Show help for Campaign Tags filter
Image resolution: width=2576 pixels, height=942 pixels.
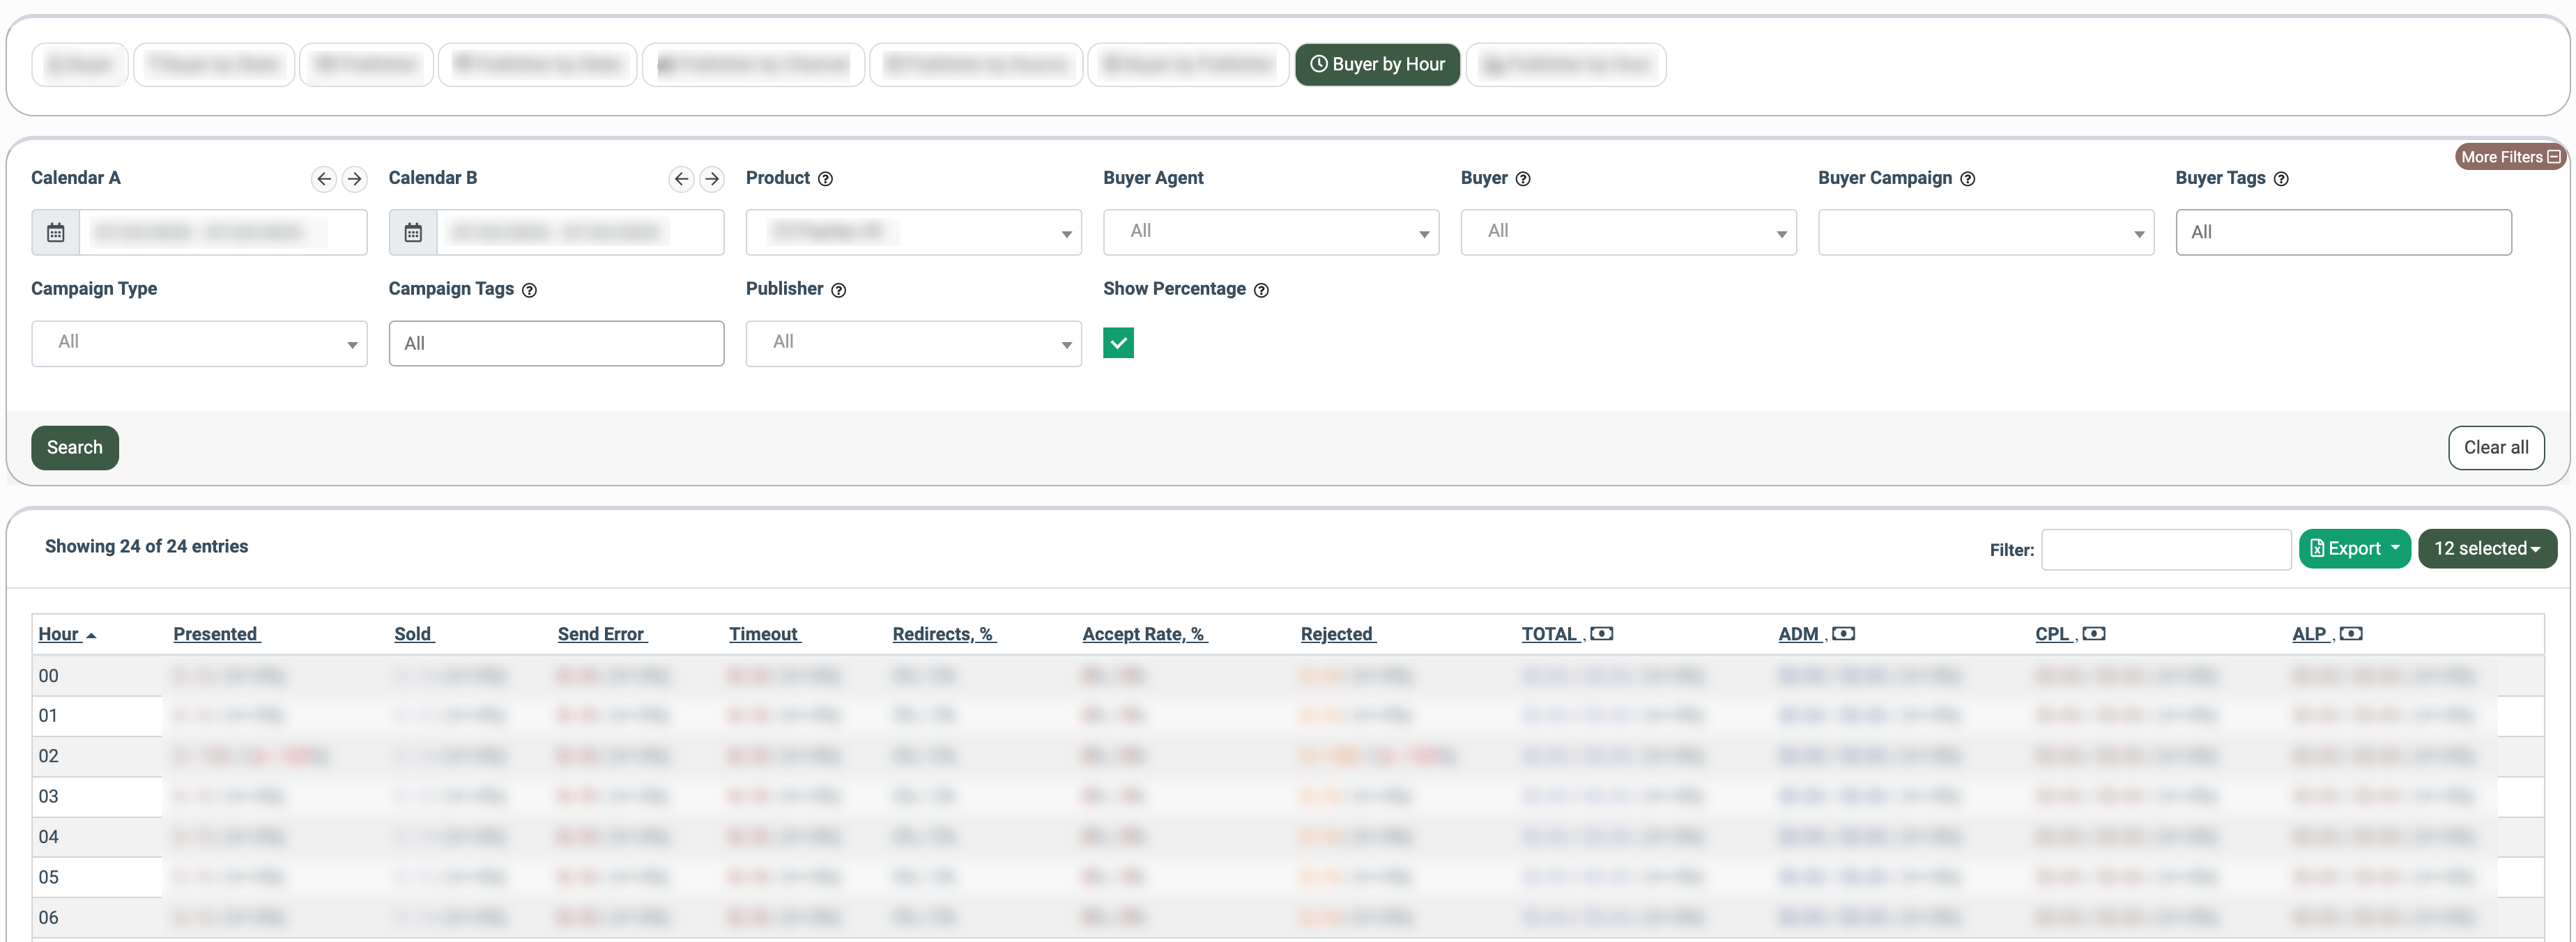point(529,290)
